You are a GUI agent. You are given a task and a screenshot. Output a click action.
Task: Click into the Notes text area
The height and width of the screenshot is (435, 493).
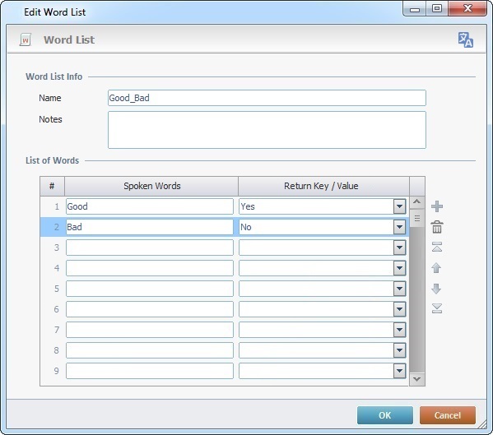click(x=267, y=130)
